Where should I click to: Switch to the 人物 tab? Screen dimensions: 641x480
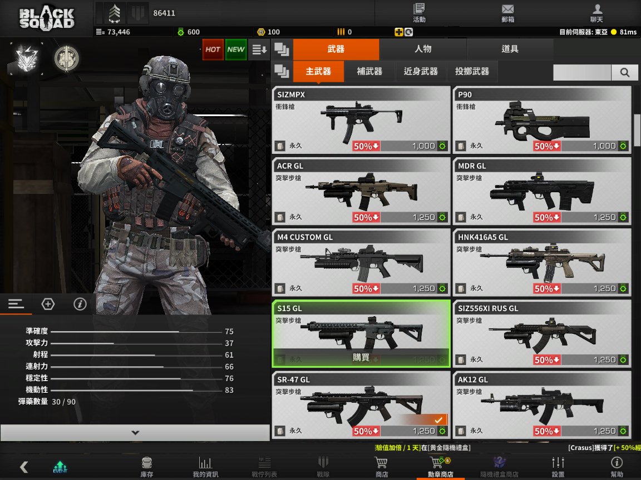(423, 49)
